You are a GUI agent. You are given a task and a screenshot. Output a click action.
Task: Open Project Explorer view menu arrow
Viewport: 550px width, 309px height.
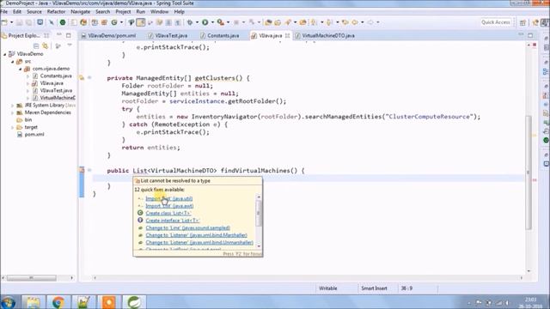(x=70, y=45)
